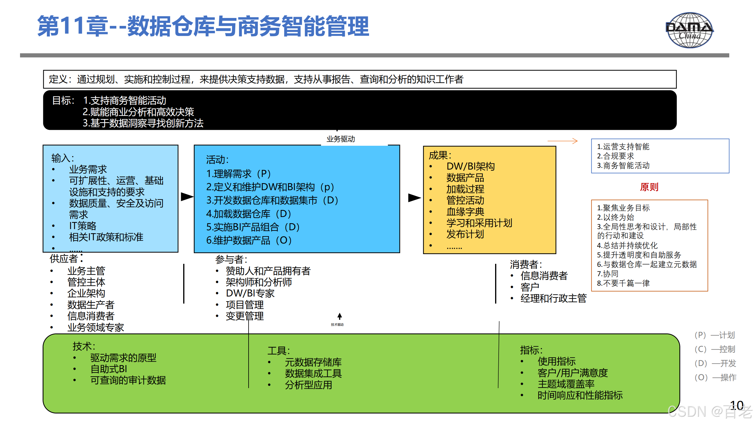
Task: Click the red 原则 heading
Action: point(649,187)
